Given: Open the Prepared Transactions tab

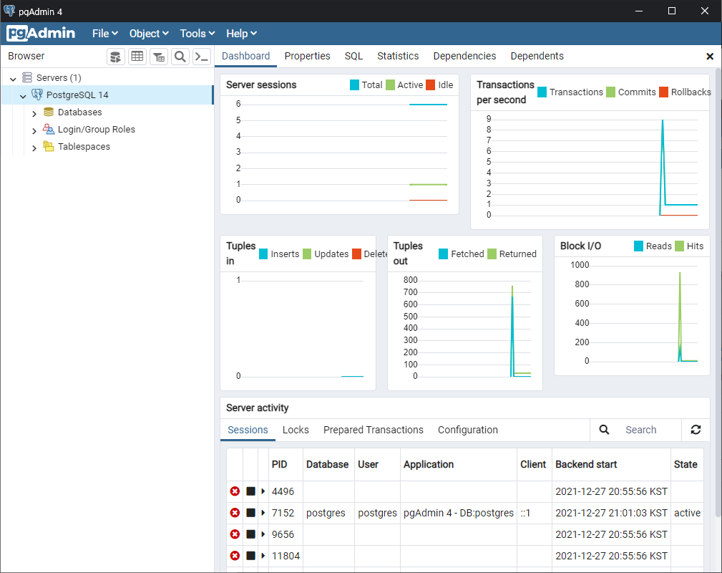Looking at the screenshot, I should (373, 430).
